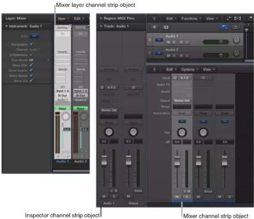Click the pan knob on the Inspector Output strip
This screenshot has height=219, width=254.
pyautogui.click(x=133, y=132)
